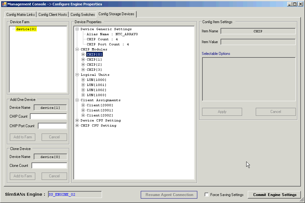Image resolution: width=305 pixels, height=203 pixels.
Task: Expand the LUN[1001] node
Action: [83, 85]
